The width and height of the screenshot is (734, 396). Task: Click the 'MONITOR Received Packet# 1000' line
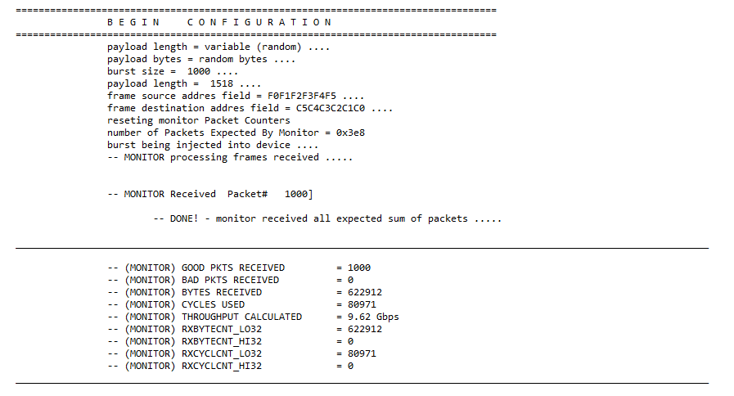coord(210,194)
